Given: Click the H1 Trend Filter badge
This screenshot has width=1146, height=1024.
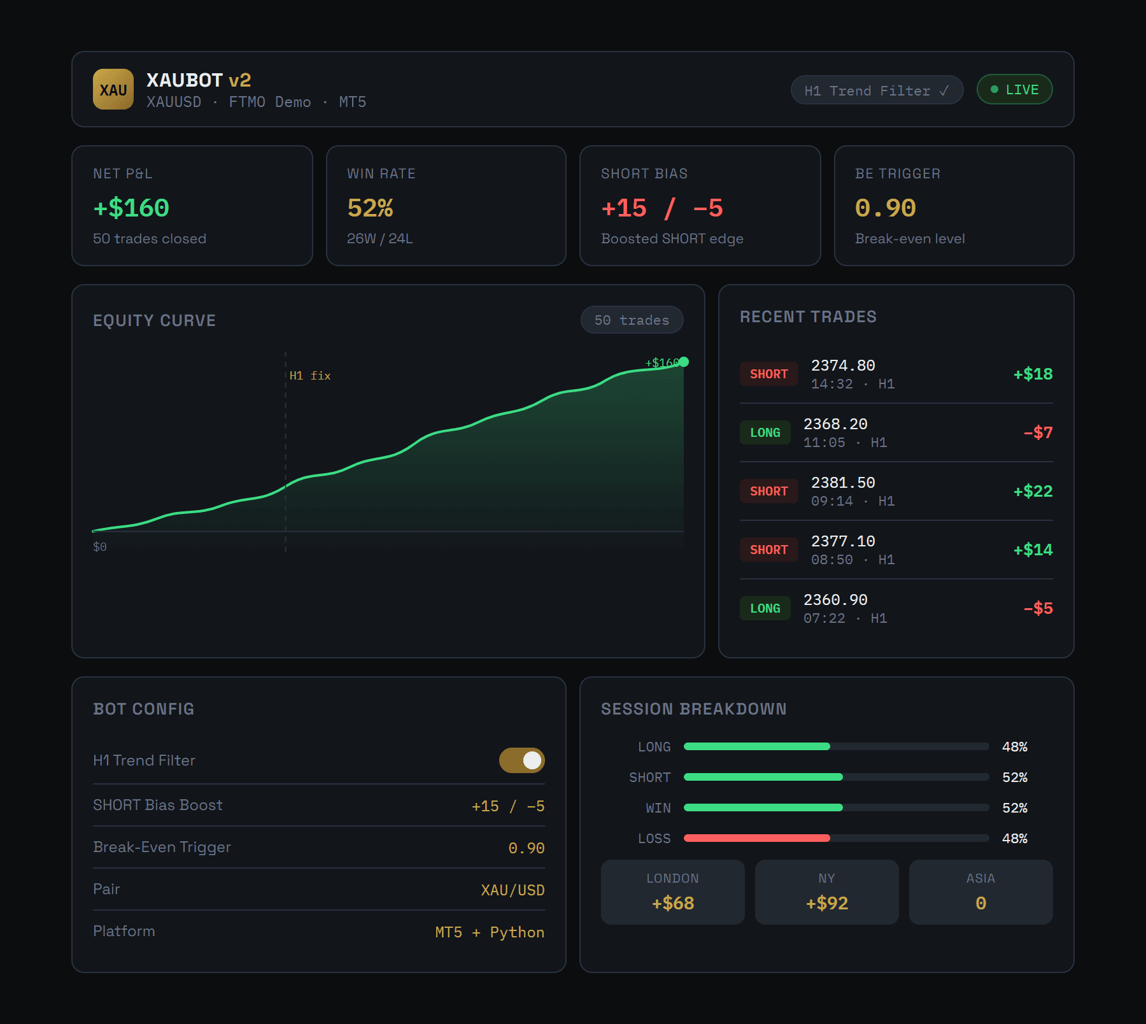Looking at the screenshot, I should [x=877, y=90].
